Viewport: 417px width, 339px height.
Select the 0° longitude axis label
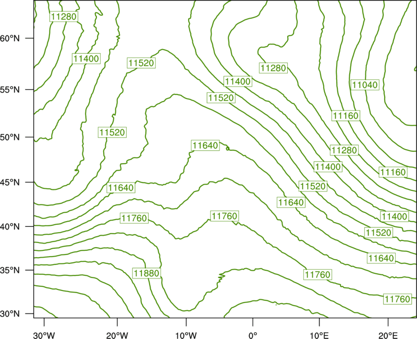click(x=253, y=335)
